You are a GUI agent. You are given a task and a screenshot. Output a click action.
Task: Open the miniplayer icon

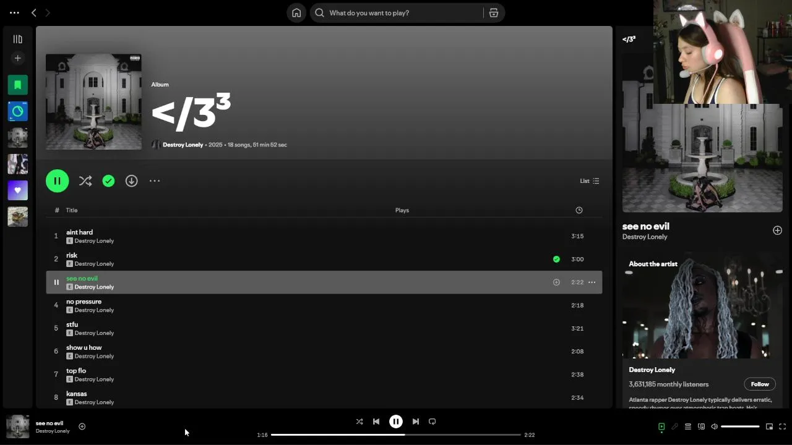coord(769,426)
